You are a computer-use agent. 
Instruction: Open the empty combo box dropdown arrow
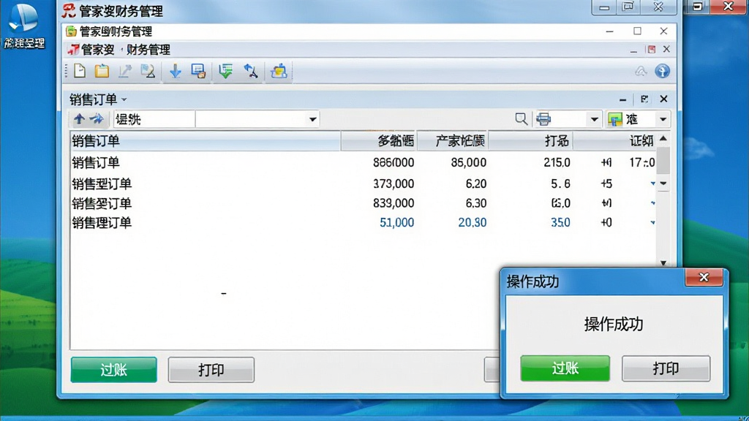point(312,119)
